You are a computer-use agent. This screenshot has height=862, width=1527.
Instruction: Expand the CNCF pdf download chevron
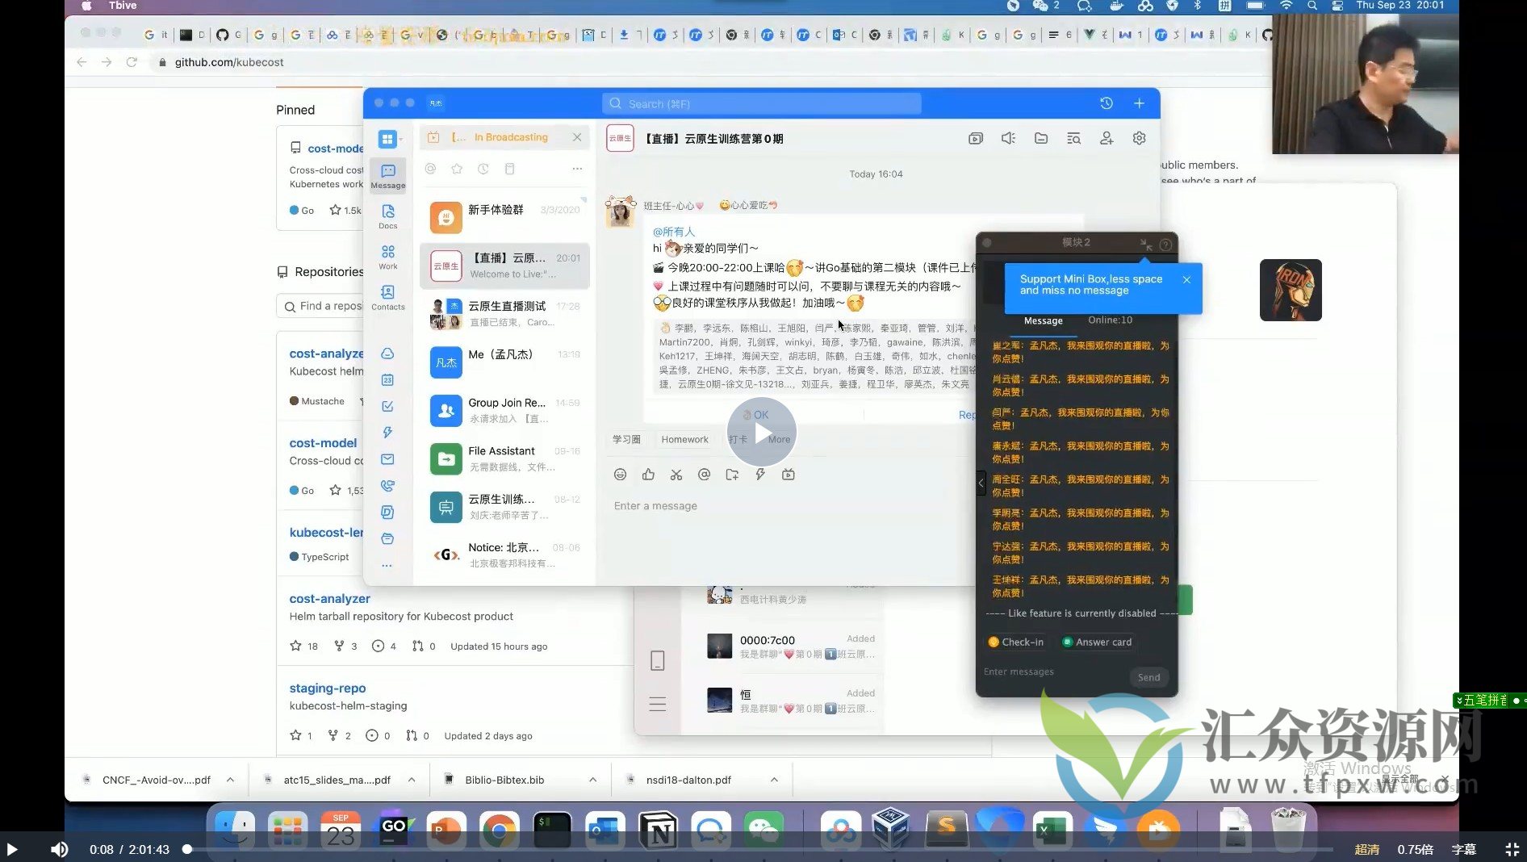point(231,780)
